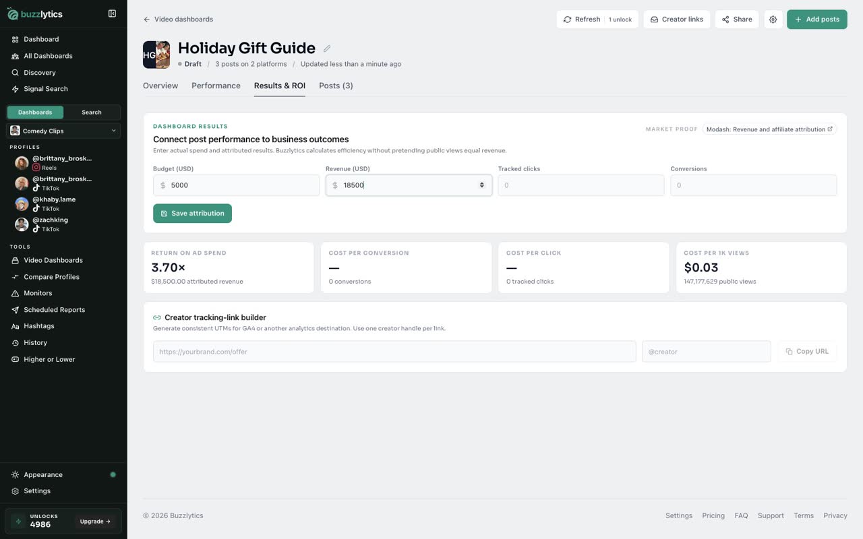Viewport: 863px width, 539px height.
Task: Click the Buzzlytics logo
Action: pos(36,13)
